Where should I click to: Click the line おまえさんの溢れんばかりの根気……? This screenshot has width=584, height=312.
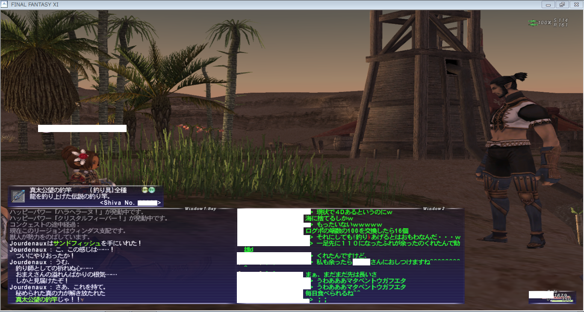[66, 274]
